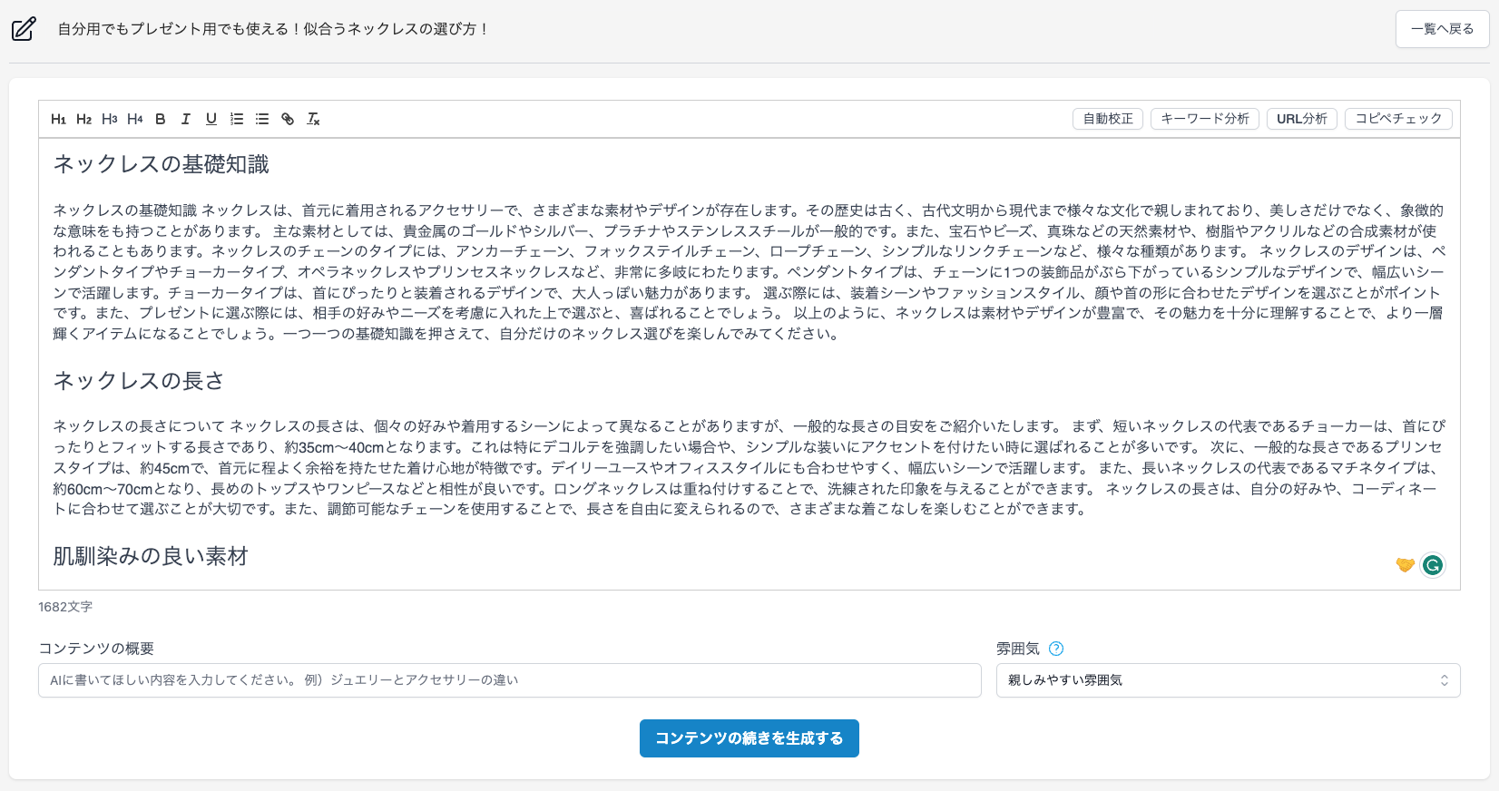Open the Grammarly green G icon
Image resolution: width=1499 pixels, height=791 pixels.
click(x=1433, y=565)
